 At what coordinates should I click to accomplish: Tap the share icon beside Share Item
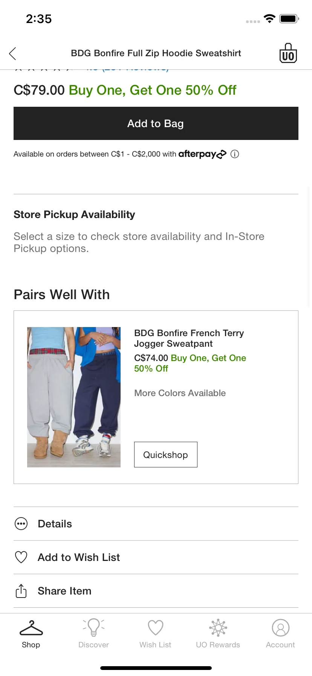[21, 591]
